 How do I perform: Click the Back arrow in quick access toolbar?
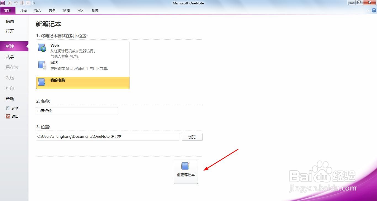coord(10,3)
